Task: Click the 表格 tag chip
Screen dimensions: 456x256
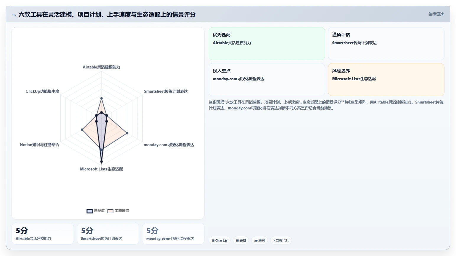Action: 241,240
